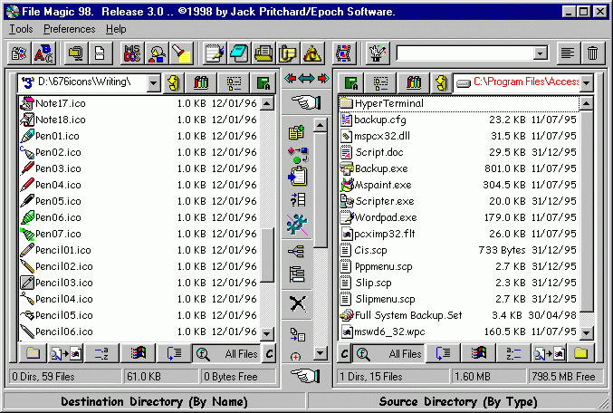Click the C button in left pane

(x=269, y=353)
